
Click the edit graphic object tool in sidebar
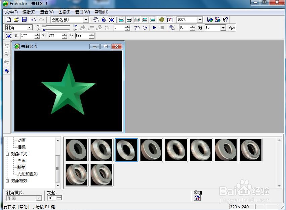pyautogui.click(x=6, y=70)
